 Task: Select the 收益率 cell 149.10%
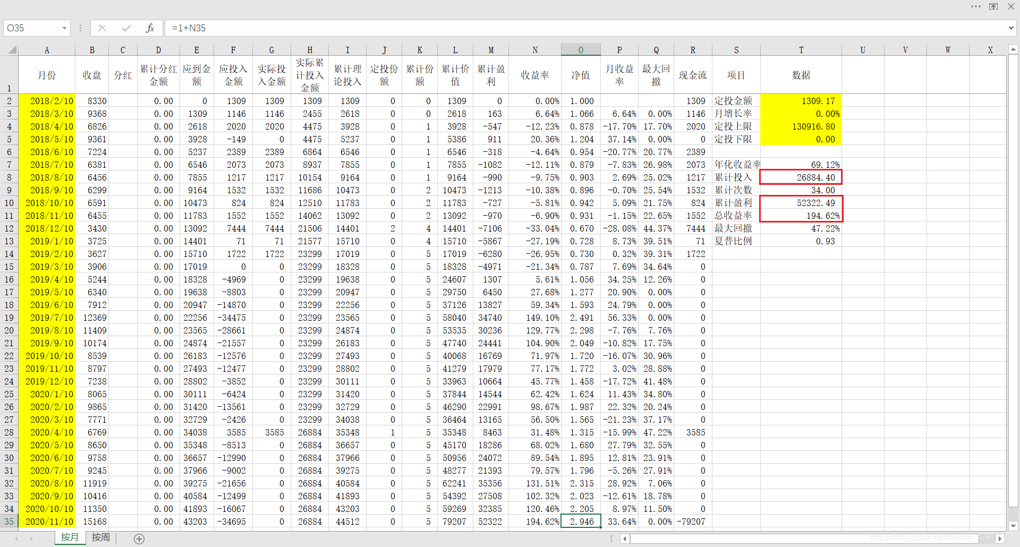pos(535,318)
